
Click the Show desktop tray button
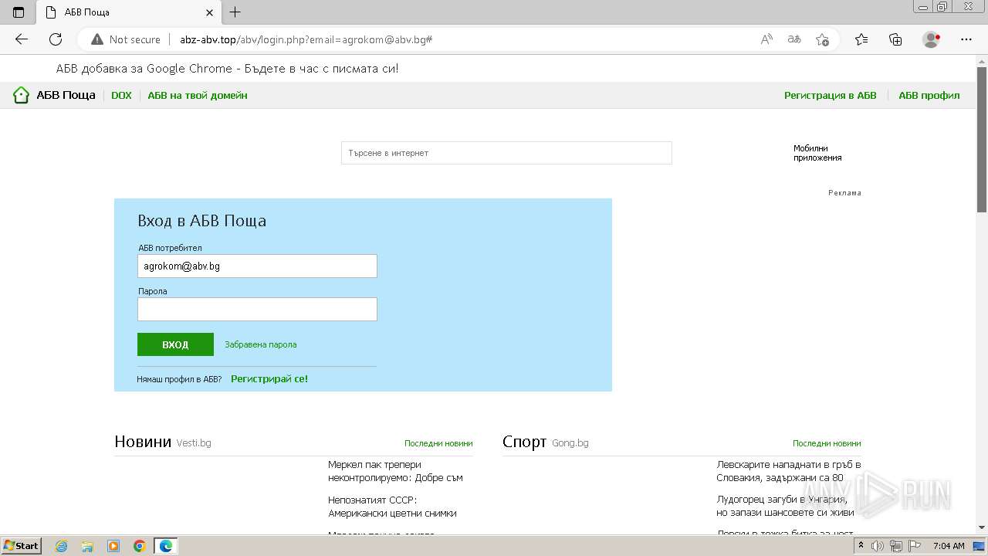(x=979, y=546)
